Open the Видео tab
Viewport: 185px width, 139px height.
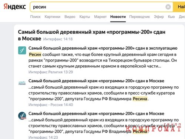click(70, 17)
